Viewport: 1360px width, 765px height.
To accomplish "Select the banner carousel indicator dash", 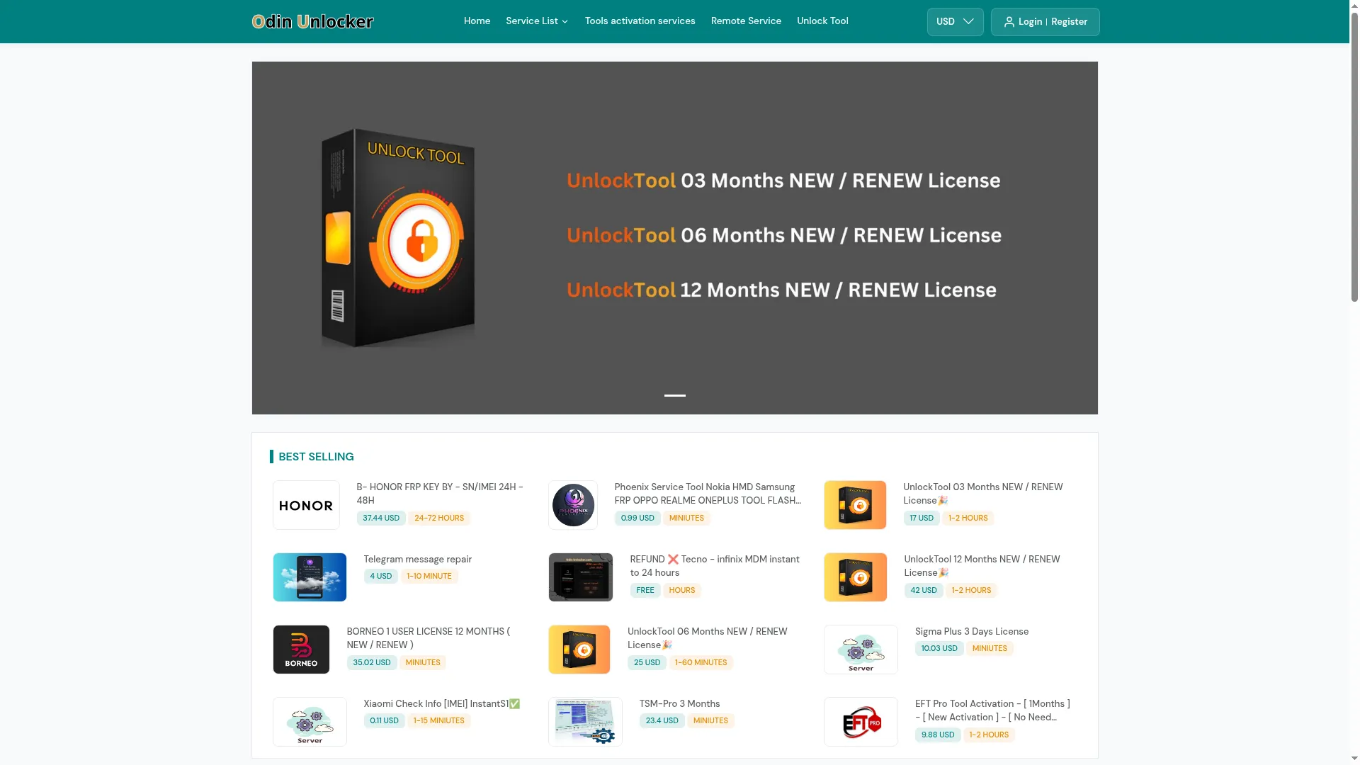I will [674, 395].
